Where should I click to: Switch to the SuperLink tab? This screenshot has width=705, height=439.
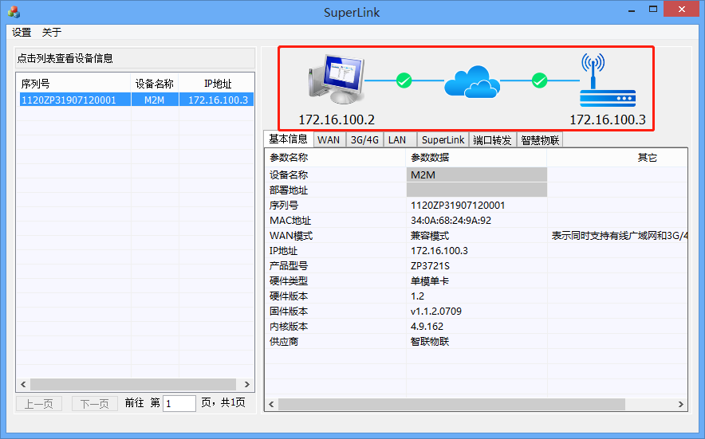[443, 140]
